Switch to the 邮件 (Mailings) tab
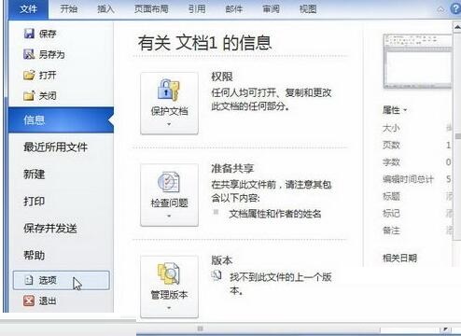This screenshot has height=336, width=461. [x=233, y=9]
